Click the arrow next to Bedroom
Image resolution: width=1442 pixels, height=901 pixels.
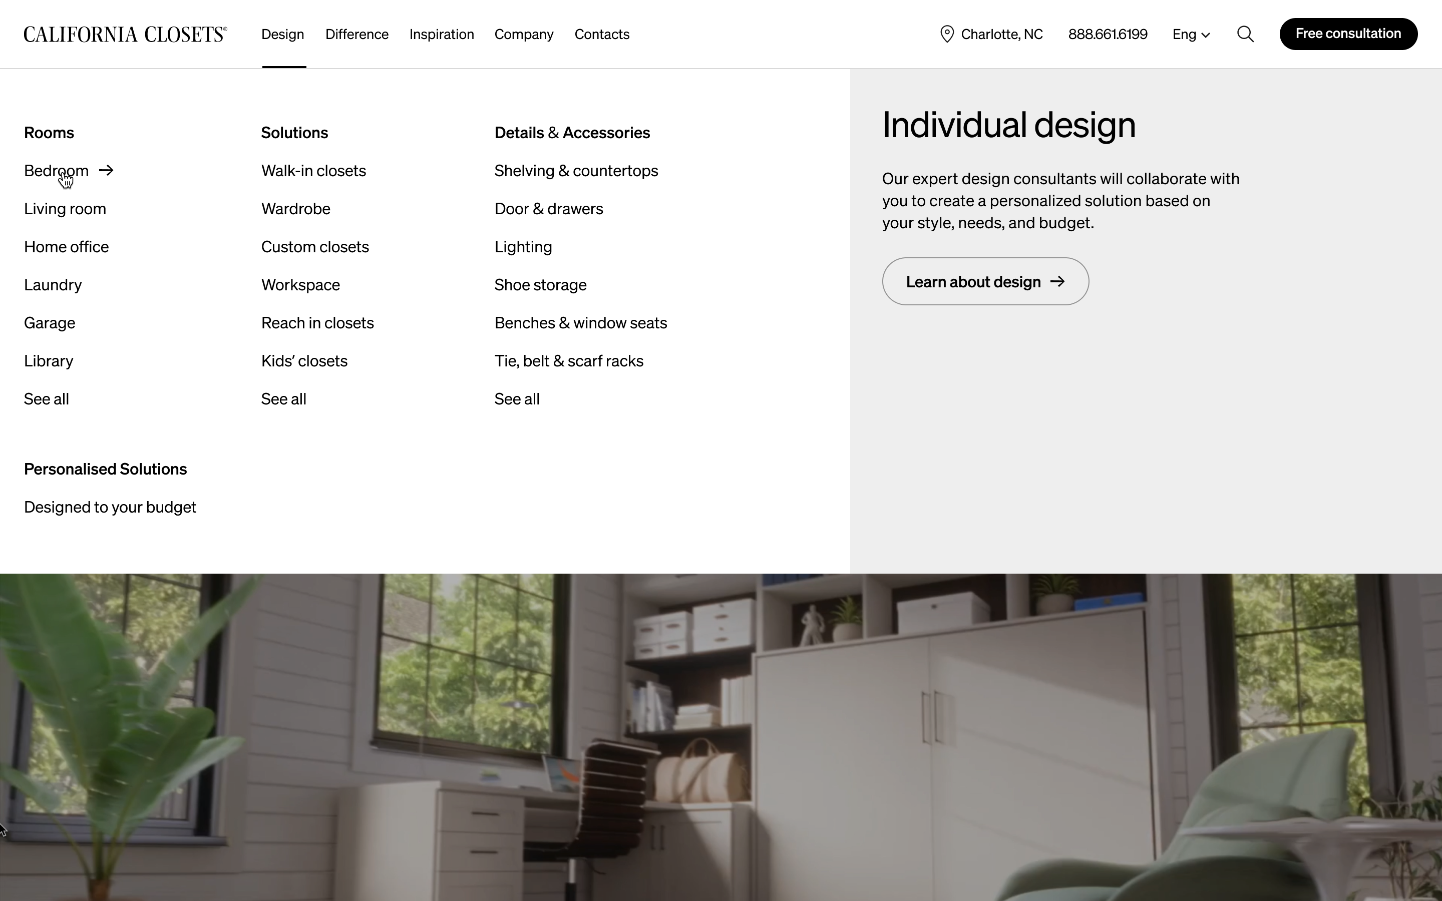(106, 170)
